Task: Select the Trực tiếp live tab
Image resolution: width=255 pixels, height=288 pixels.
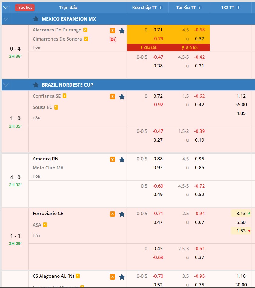Action: click(25, 8)
